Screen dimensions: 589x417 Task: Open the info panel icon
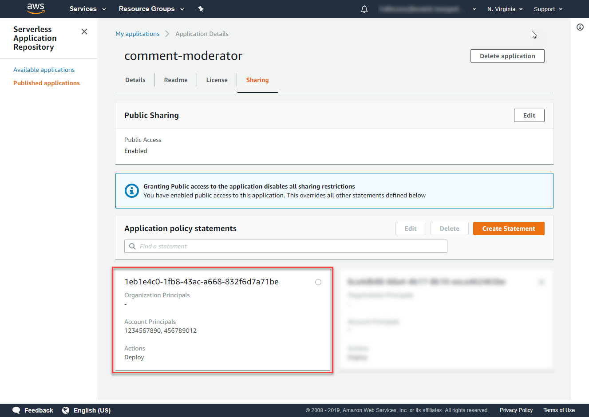click(580, 27)
